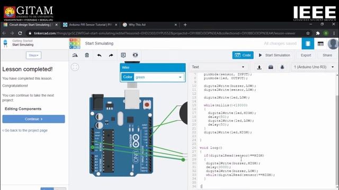Screen dimensions: 339x190
Task: Switch to circuit view icon
Action: tap(308, 43)
